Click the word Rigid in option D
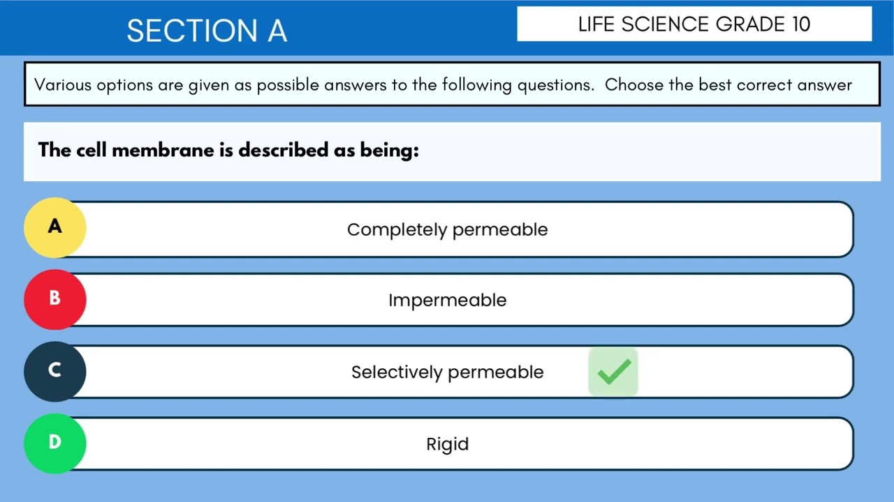Viewport: 894px width, 502px height. [x=448, y=444]
